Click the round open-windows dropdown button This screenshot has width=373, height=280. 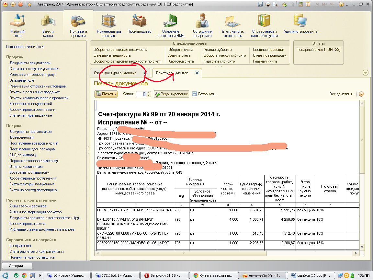(365, 73)
